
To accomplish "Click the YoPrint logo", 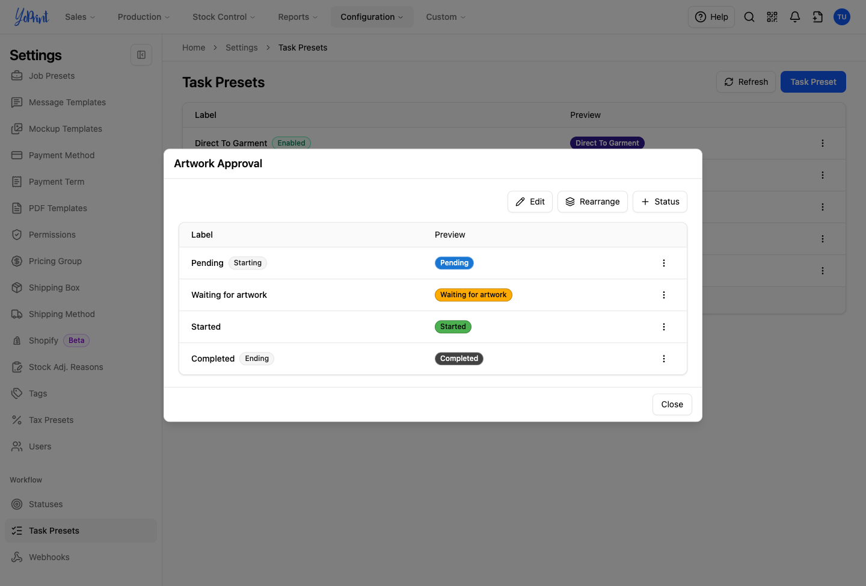I will click(x=31, y=17).
